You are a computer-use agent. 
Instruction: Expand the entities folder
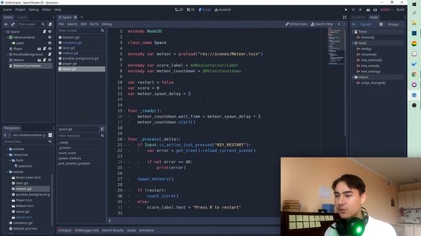coord(7,149)
